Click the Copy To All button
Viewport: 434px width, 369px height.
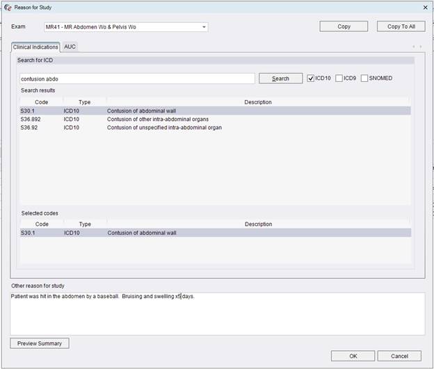tap(401, 26)
